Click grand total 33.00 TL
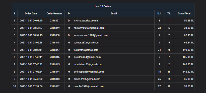The width and height of the screenshot is (206, 93). (189, 28)
